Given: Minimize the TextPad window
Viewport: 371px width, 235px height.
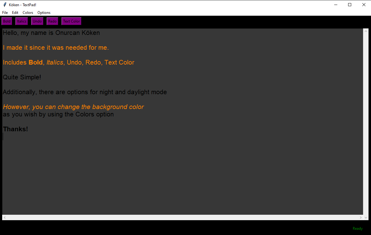Looking at the screenshot, I should 335,5.
